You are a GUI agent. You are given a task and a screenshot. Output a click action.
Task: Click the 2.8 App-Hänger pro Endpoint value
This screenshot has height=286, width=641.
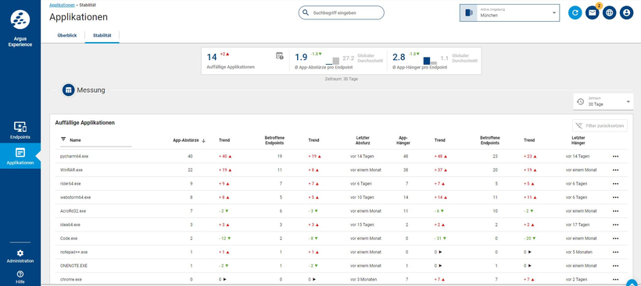point(399,58)
